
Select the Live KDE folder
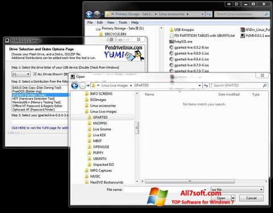97,135
